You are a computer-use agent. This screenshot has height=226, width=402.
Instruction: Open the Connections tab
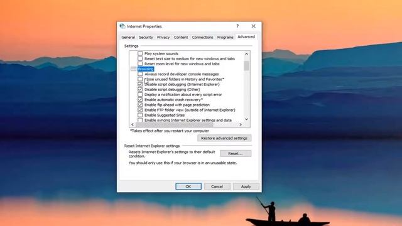tap(202, 37)
